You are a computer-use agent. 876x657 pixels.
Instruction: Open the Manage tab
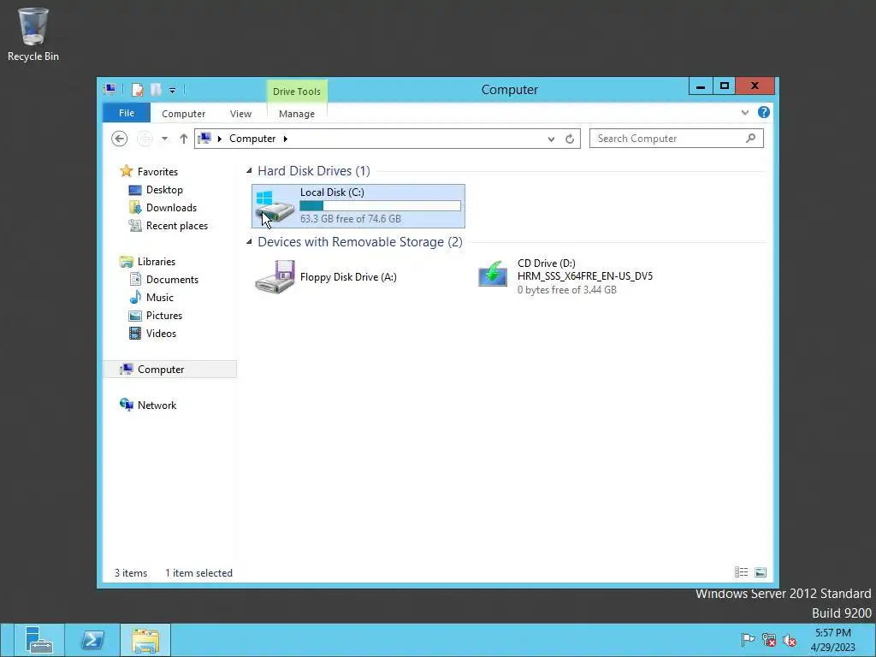click(x=297, y=114)
